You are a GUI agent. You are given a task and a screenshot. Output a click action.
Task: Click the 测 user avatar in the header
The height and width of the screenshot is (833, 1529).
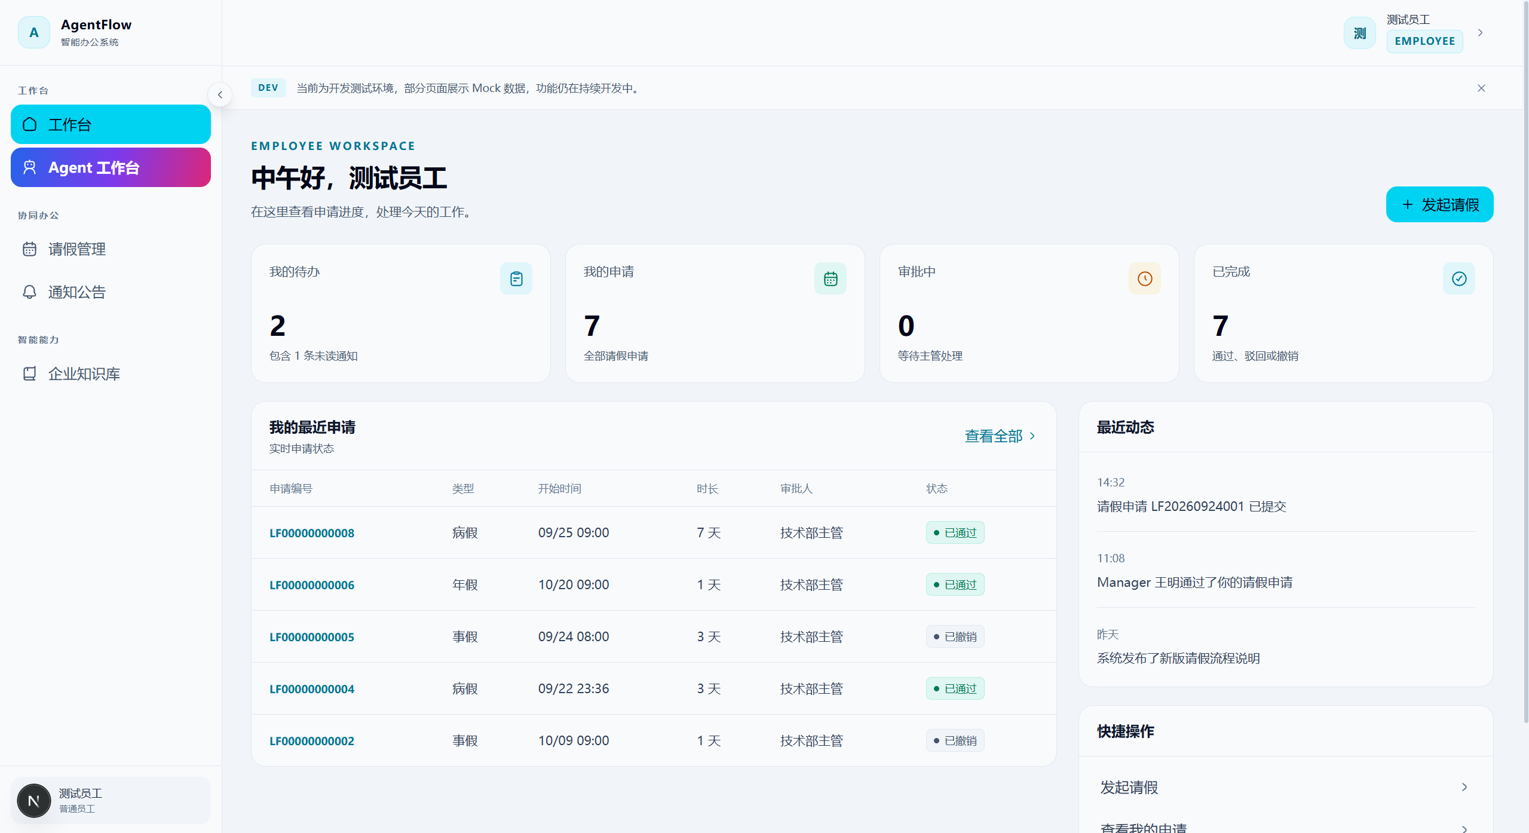click(x=1360, y=33)
